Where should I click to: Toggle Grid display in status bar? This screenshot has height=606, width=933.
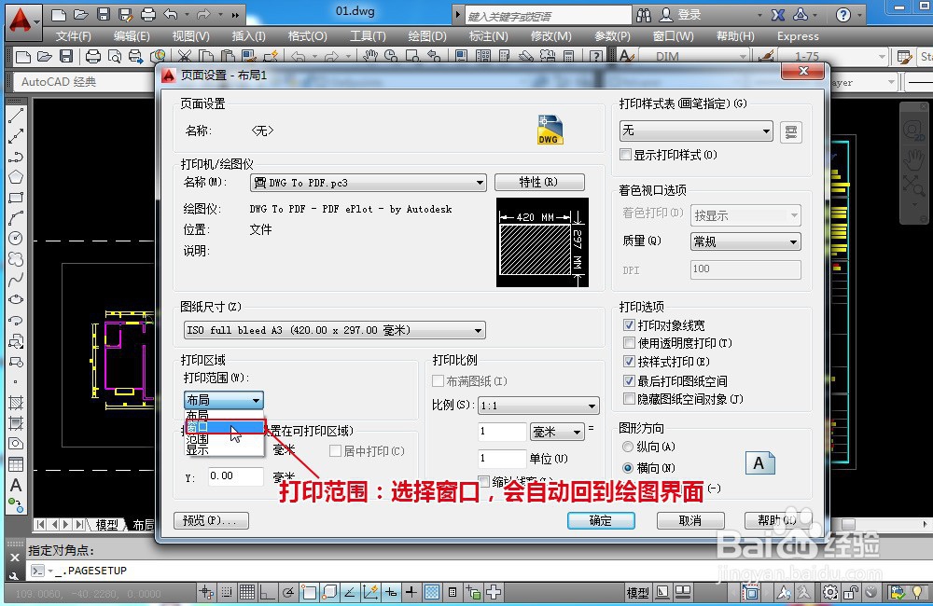click(x=247, y=592)
